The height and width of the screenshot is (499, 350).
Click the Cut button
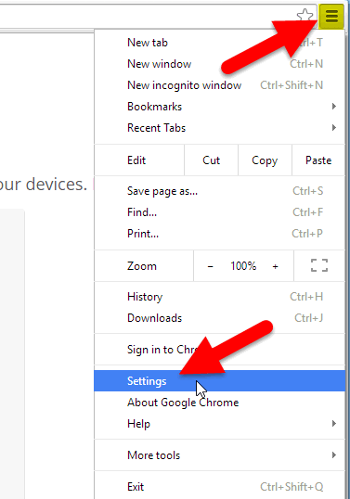211,160
